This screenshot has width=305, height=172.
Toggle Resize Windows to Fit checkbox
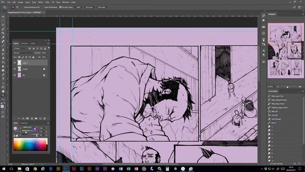pos(22,7)
